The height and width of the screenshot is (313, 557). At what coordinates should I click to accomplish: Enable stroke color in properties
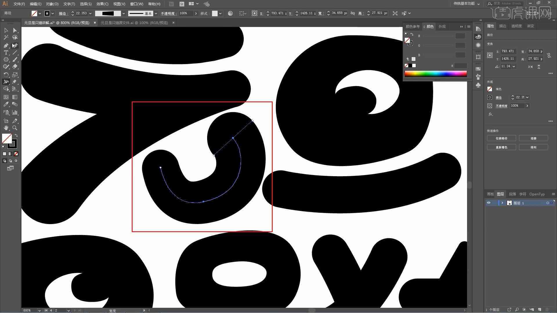click(490, 97)
